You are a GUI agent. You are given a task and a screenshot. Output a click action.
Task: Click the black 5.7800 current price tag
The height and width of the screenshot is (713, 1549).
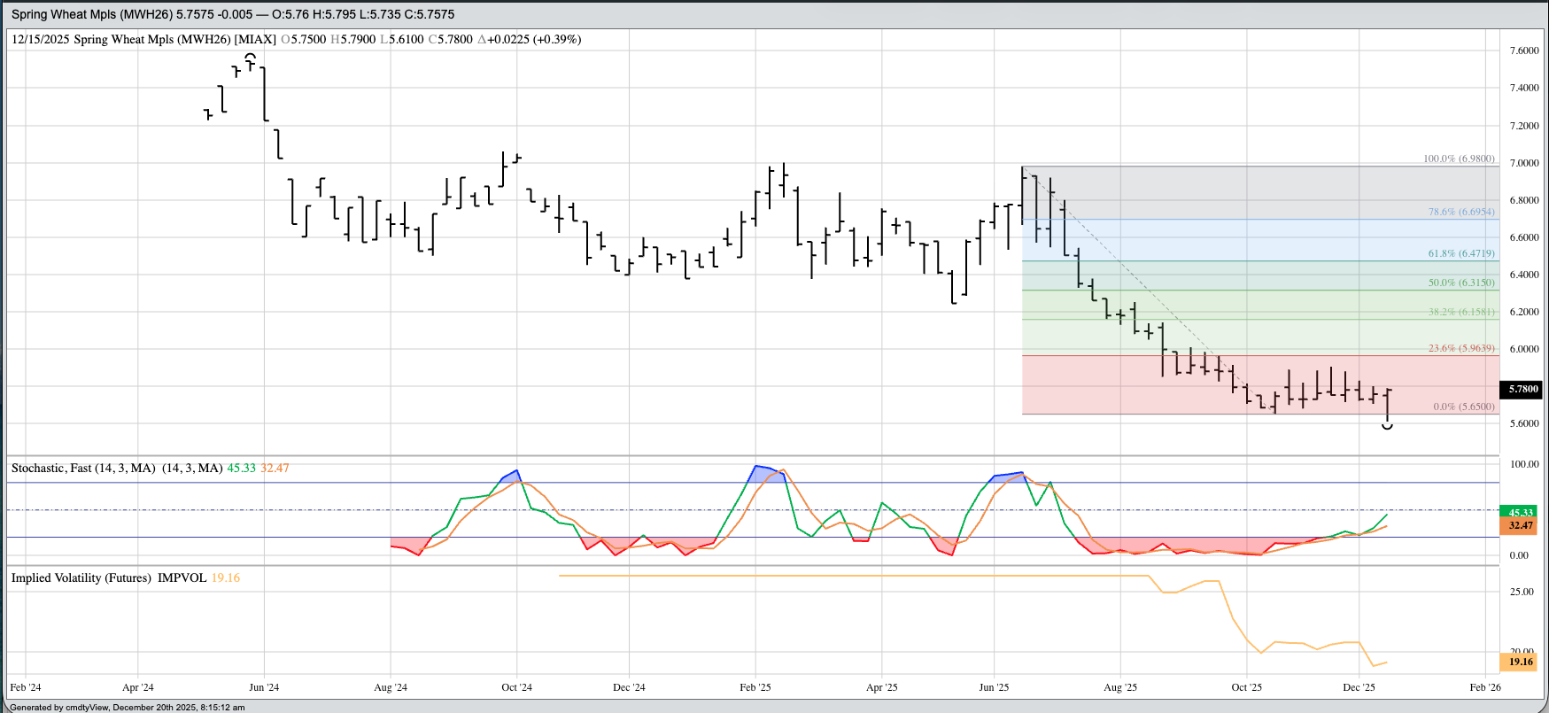(x=1521, y=389)
